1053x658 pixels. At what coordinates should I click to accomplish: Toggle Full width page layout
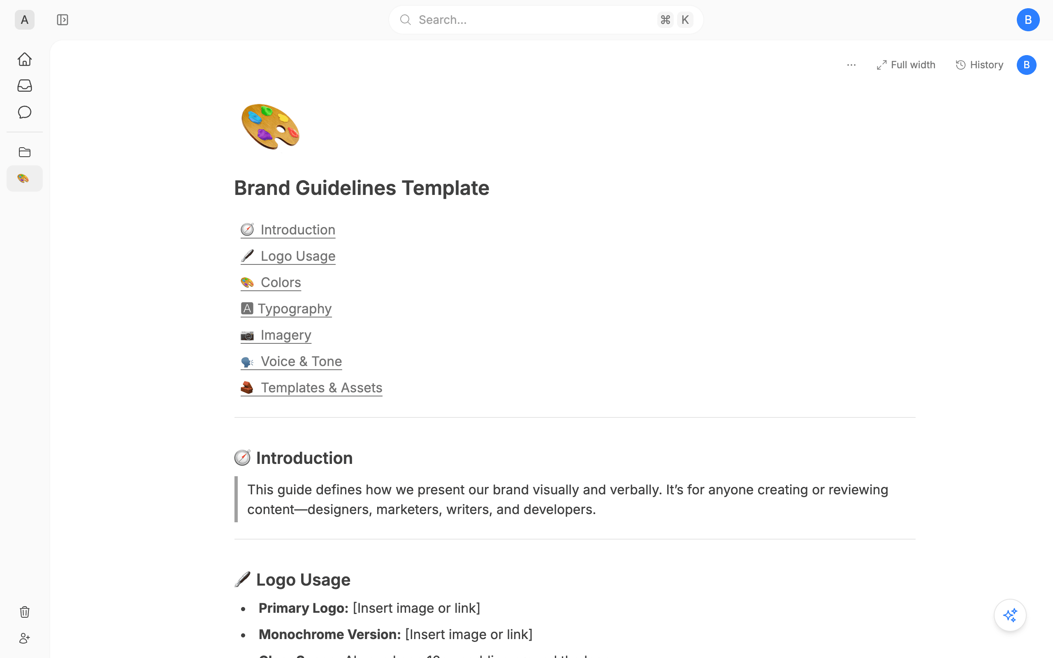click(906, 65)
